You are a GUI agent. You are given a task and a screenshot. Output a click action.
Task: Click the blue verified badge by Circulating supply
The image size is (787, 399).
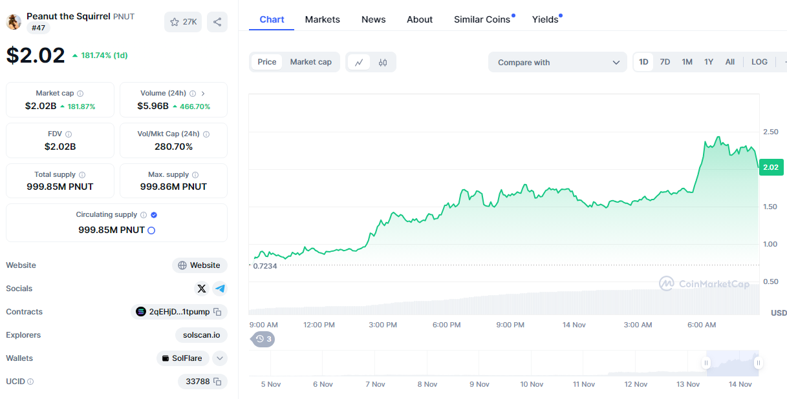(x=154, y=215)
